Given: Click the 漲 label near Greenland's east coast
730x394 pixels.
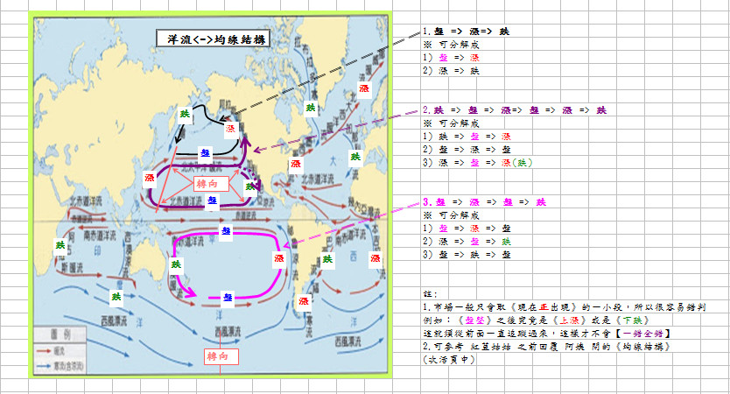Looking at the screenshot, I should (364, 88).
